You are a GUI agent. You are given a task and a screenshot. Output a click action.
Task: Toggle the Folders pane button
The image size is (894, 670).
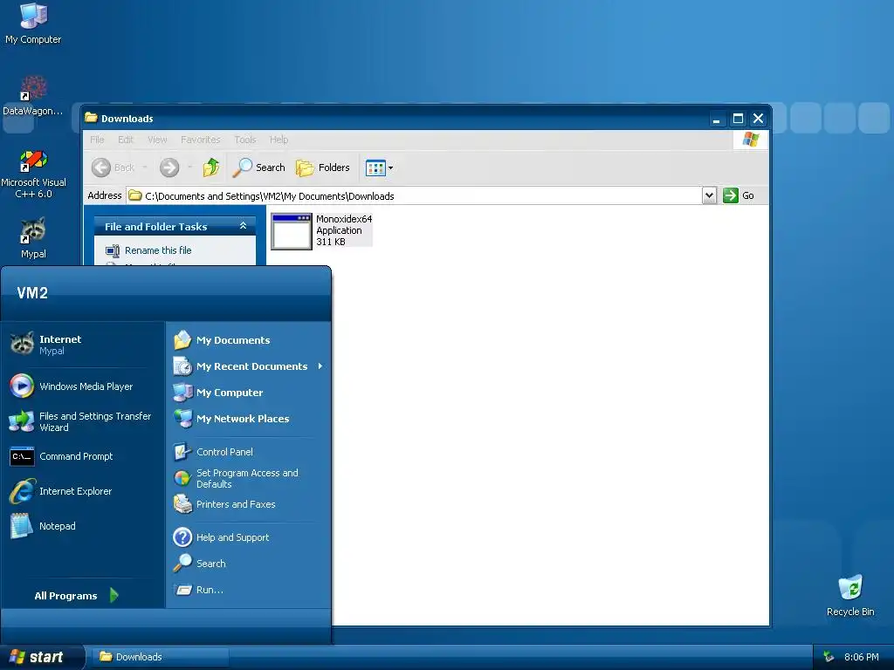323,167
